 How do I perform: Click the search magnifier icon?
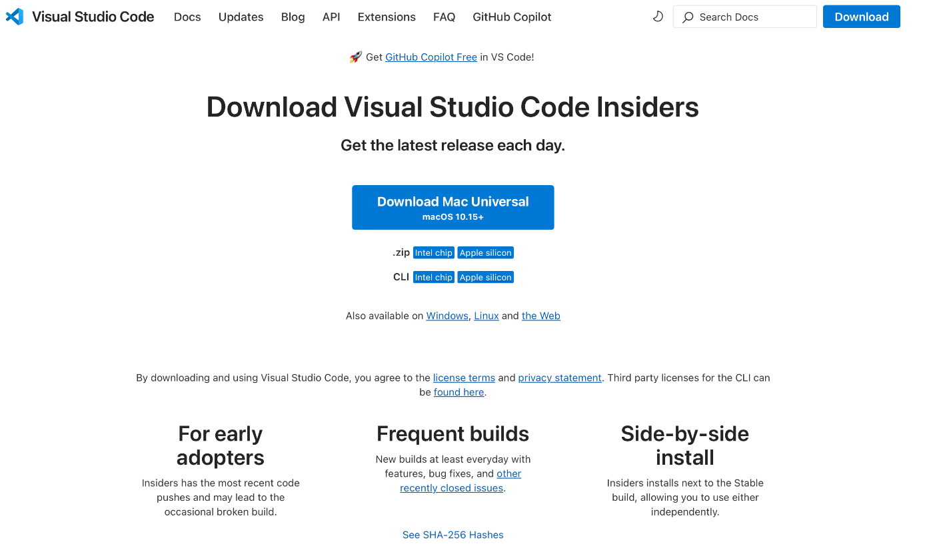point(688,17)
